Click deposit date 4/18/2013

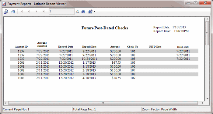[x=89, y=78]
